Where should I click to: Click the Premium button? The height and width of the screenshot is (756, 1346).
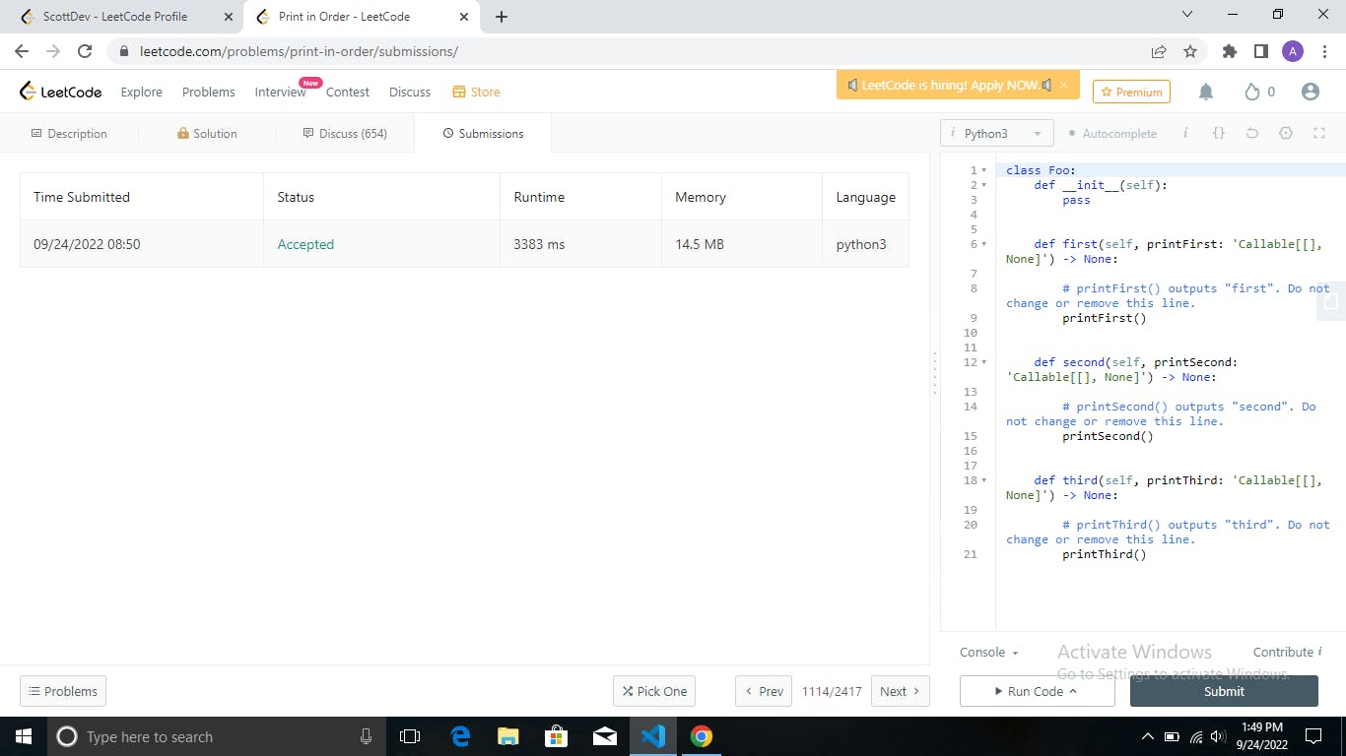[x=1131, y=92]
